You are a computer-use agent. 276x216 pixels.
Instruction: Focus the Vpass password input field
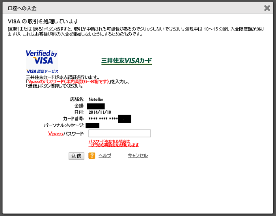click(119, 133)
